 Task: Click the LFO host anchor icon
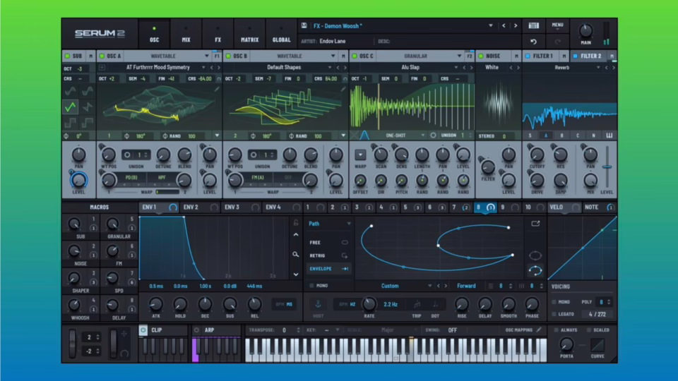318,304
